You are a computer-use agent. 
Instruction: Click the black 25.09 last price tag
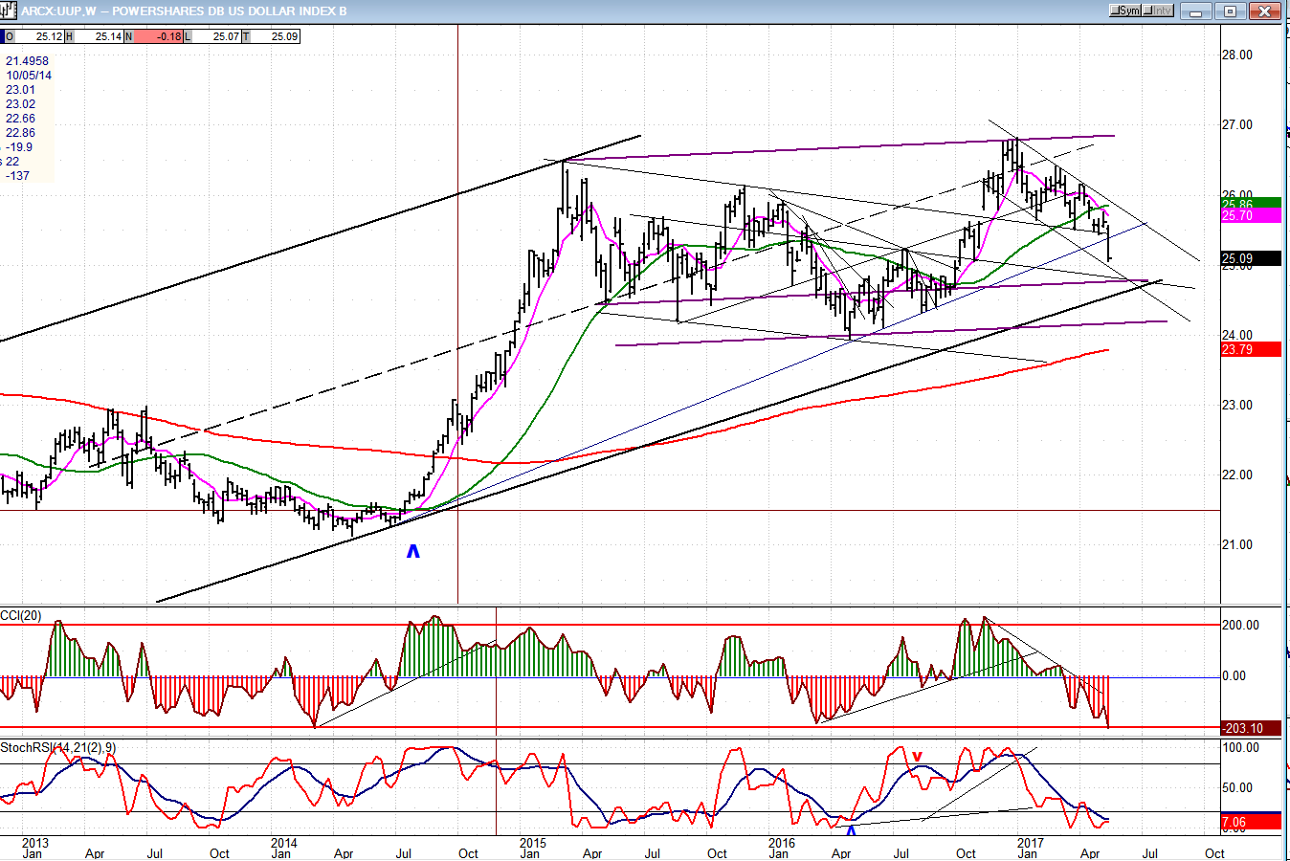(x=1250, y=258)
